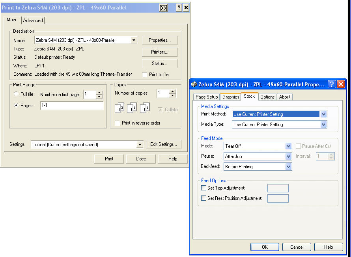Viewport: 351px width, 257px height.
Task: Decrease the Number of copies
Action: (172, 95)
